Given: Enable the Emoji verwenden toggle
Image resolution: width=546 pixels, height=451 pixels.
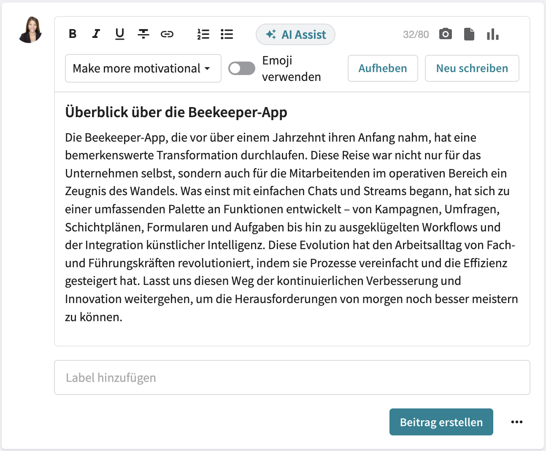Looking at the screenshot, I should tap(241, 68).
